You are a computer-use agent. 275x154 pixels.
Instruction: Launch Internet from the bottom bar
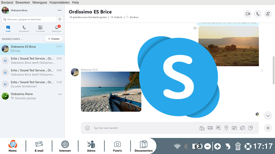65,146
